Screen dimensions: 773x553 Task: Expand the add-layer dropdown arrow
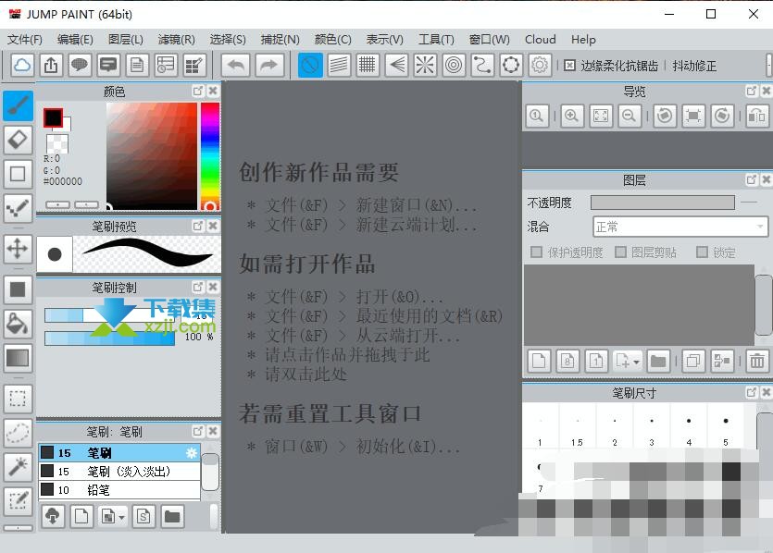coord(636,362)
